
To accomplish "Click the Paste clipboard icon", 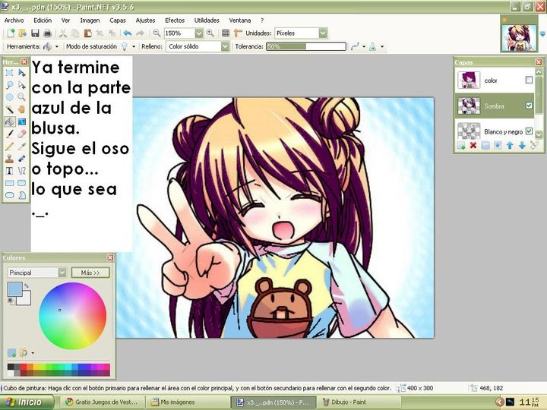I will click(88, 33).
